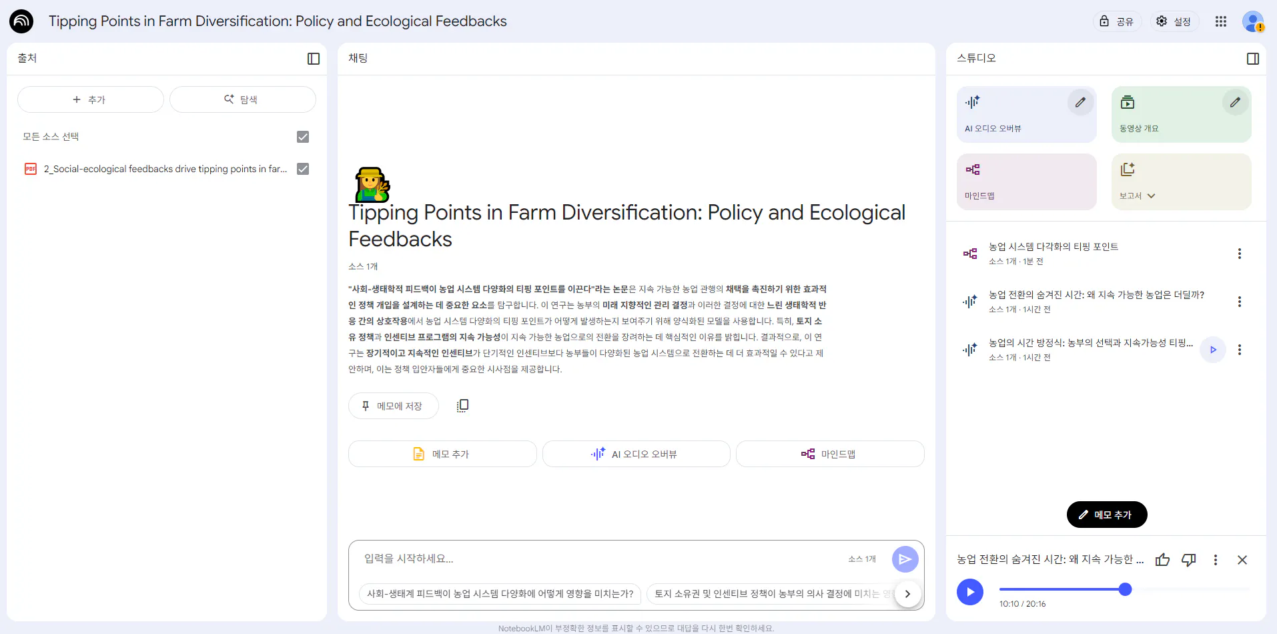The image size is (1277, 634).
Task: Copy the notebook summary text
Action: pyautogui.click(x=462, y=406)
